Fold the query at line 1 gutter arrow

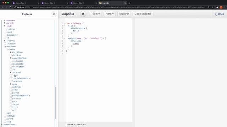64,23
